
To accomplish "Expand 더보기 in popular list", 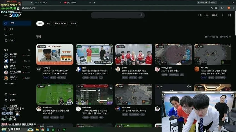I will 10,84.
